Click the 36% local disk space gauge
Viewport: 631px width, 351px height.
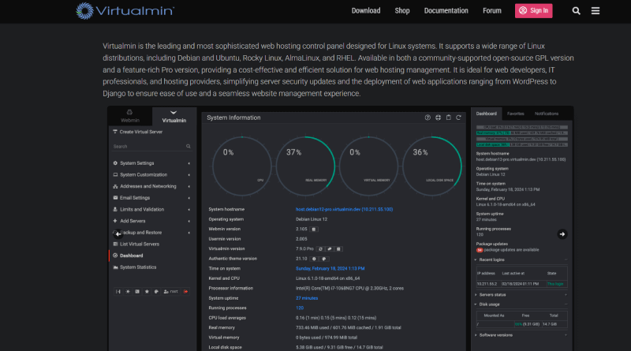pos(431,166)
